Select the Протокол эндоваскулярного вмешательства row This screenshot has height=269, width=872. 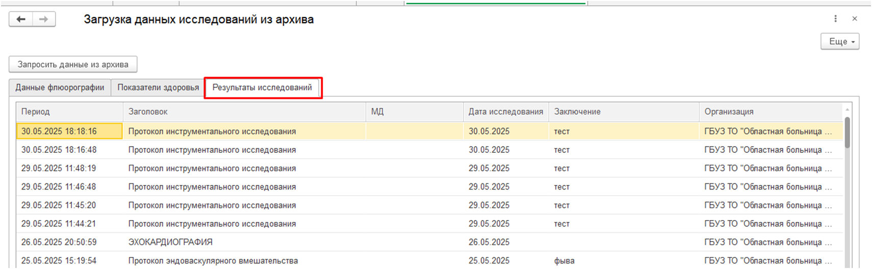coord(213,260)
